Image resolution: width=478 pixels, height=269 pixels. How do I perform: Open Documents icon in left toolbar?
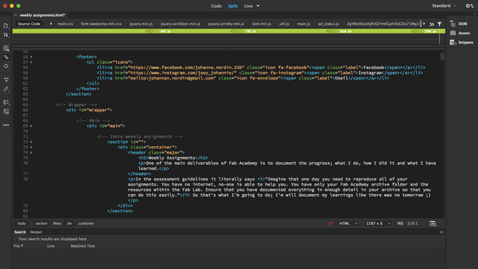click(x=6, y=26)
